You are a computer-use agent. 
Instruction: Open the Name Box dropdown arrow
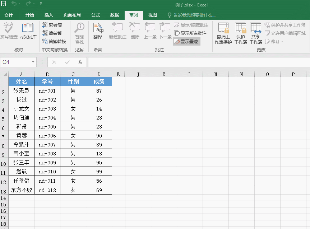point(33,62)
